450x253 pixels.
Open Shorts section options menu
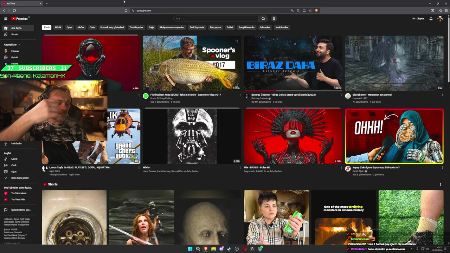click(440, 184)
